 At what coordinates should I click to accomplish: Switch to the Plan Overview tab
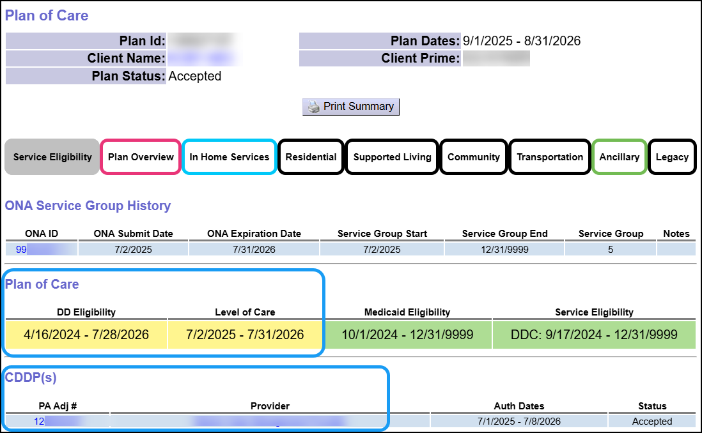click(140, 156)
